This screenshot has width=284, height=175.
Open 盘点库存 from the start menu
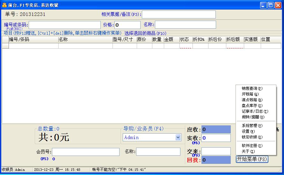click(252, 106)
